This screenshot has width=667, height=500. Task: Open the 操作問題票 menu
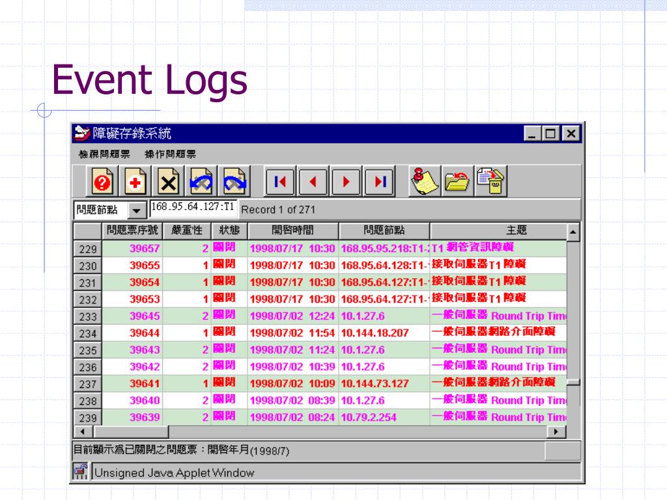click(x=170, y=154)
